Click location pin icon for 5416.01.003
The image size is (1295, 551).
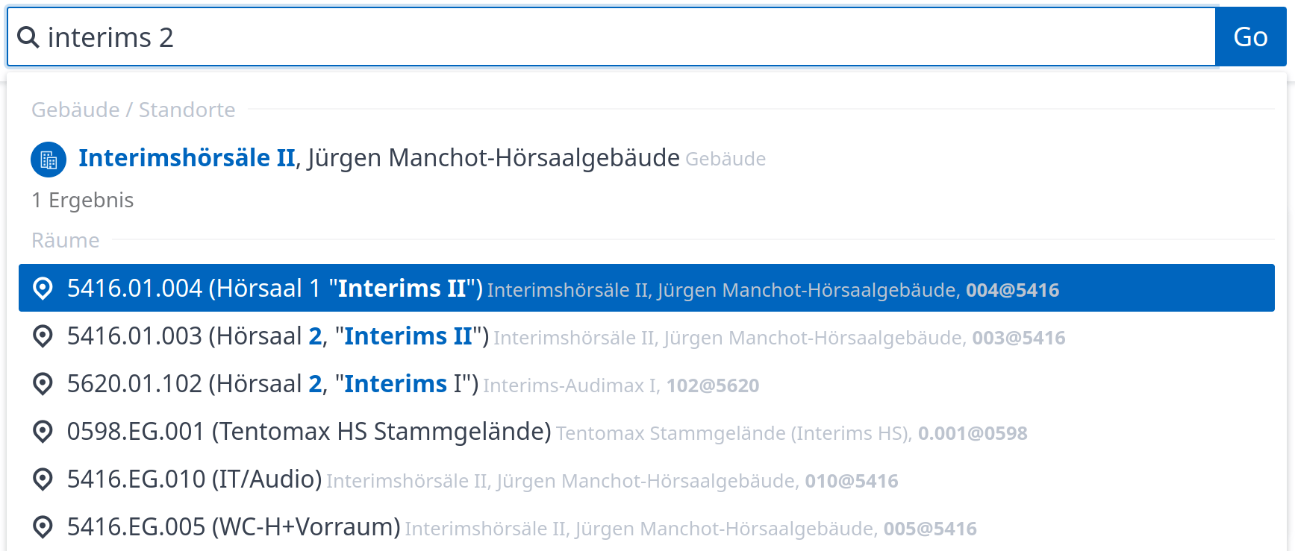43,336
